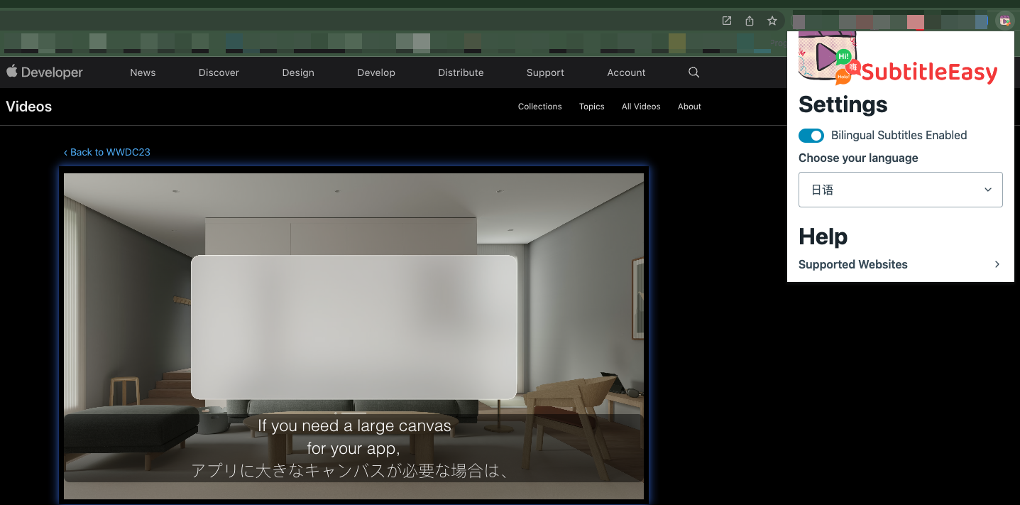Click the Supported Websites help label

tap(852, 264)
